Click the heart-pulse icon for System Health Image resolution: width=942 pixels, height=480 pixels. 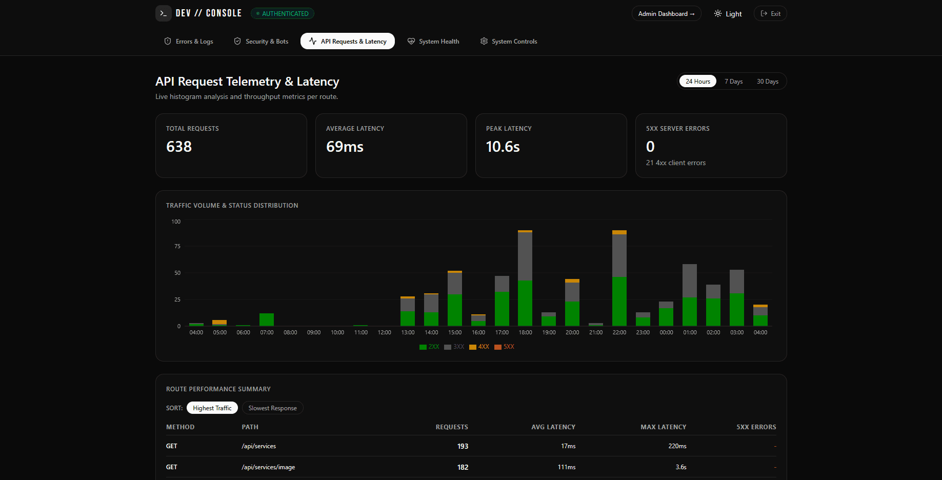click(411, 41)
